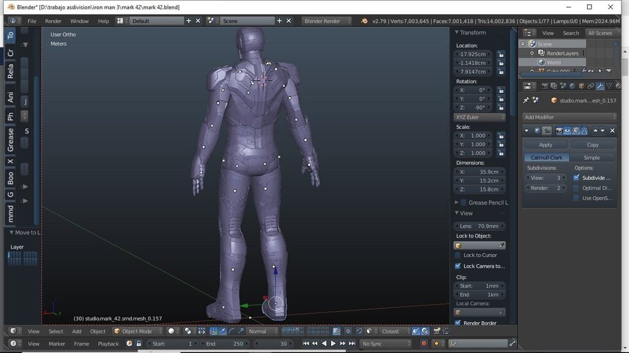Open the Playback menu in timeline
Viewport: 629px width, 353px height.
pos(108,344)
